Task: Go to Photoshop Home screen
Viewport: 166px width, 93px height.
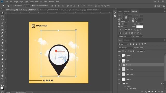Action: pos(3,6)
